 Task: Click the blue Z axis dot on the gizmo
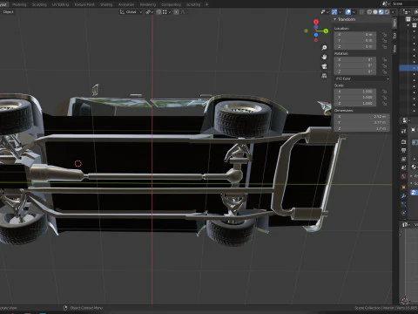coord(316,35)
